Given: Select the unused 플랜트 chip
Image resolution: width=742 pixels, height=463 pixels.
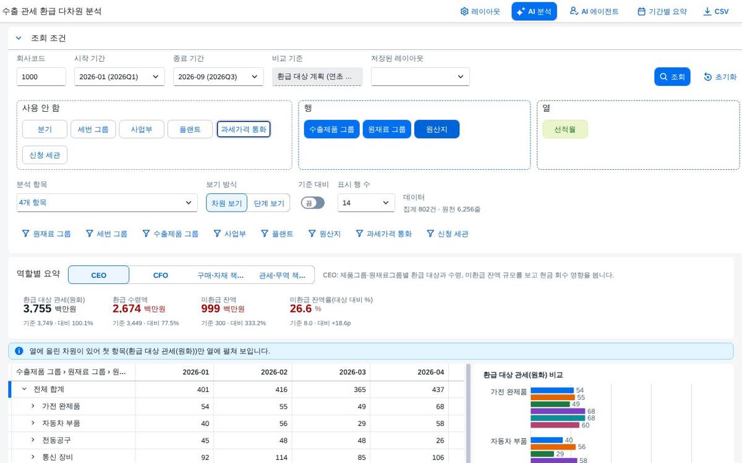Looking at the screenshot, I should 190,129.
